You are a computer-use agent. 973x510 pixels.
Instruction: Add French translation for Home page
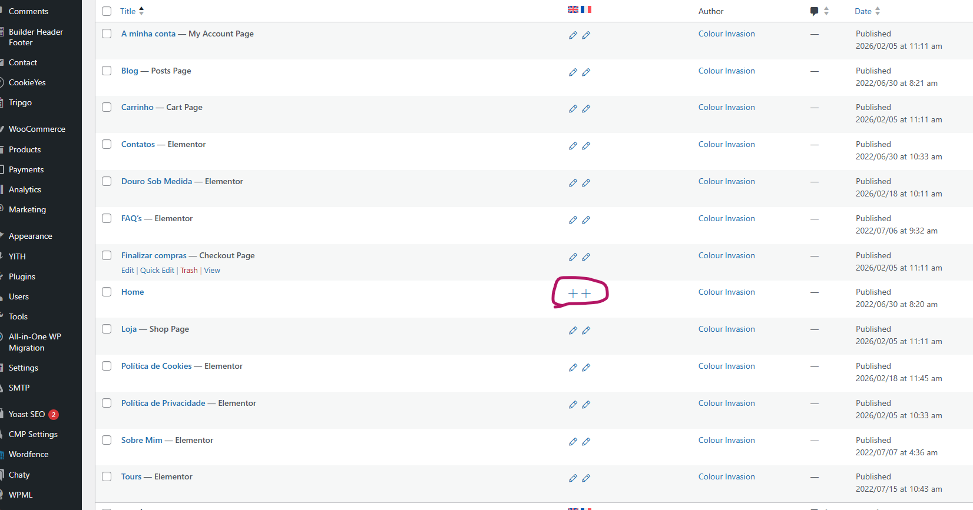click(x=586, y=293)
